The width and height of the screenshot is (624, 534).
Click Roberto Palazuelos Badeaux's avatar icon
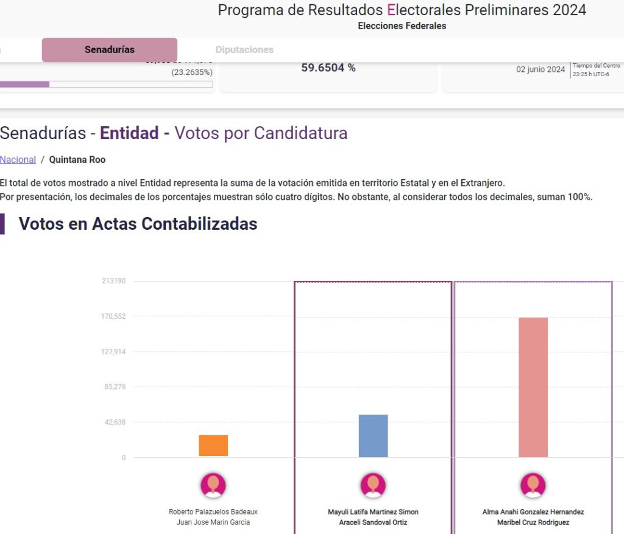(x=213, y=486)
